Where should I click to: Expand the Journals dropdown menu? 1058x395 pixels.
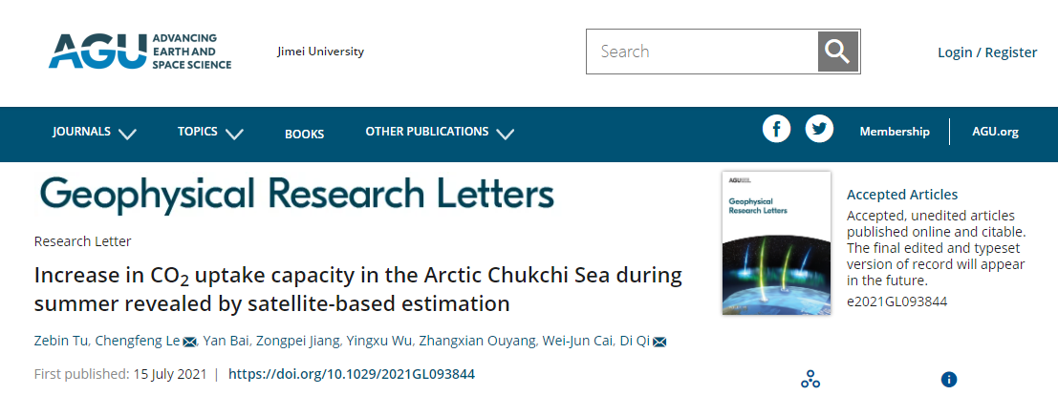click(x=94, y=132)
